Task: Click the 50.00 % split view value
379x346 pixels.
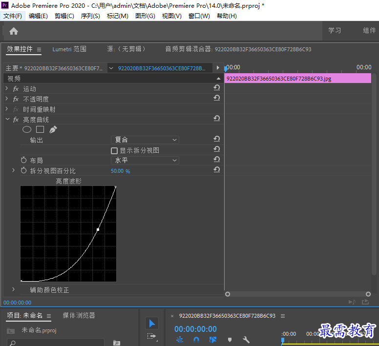Action: [120, 171]
